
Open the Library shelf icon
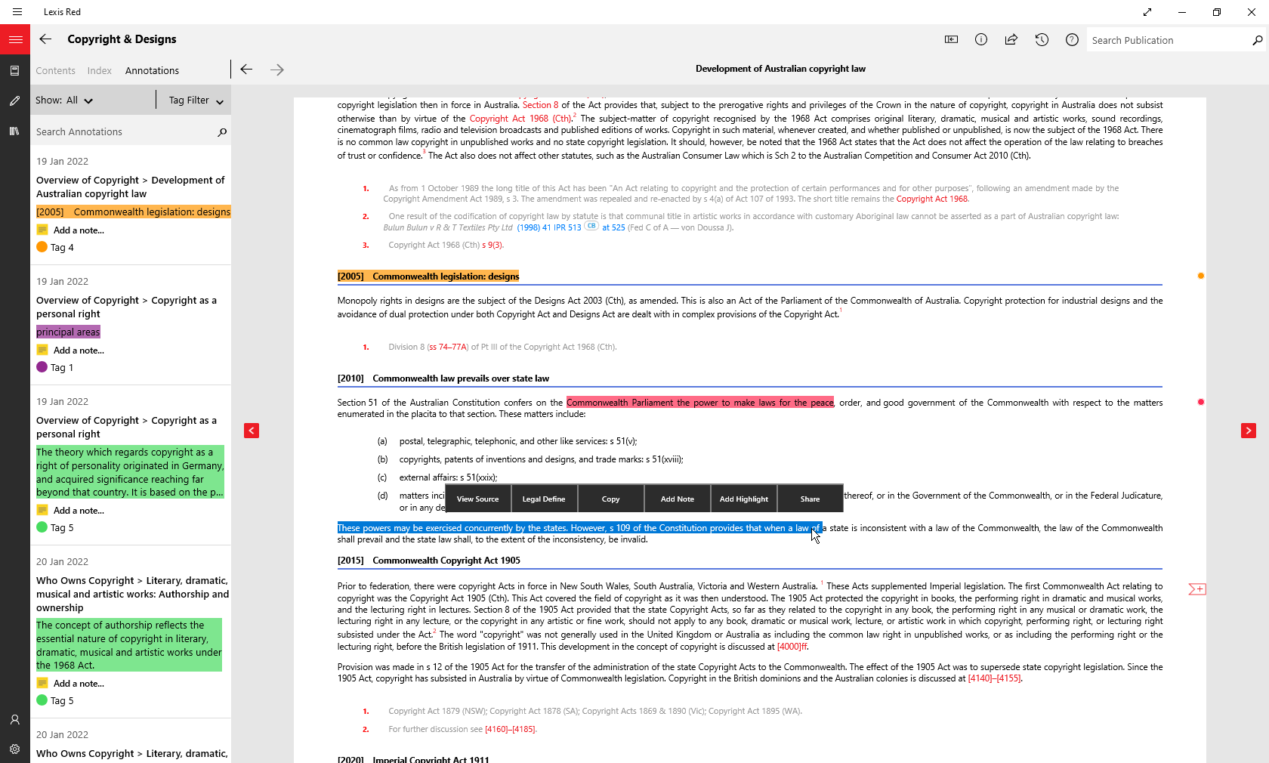click(x=14, y=131)
